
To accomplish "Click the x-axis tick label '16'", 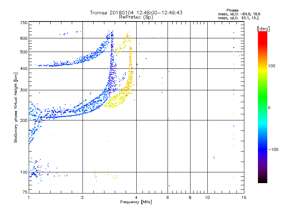I will pyautogui.click(x=244, y=197).
